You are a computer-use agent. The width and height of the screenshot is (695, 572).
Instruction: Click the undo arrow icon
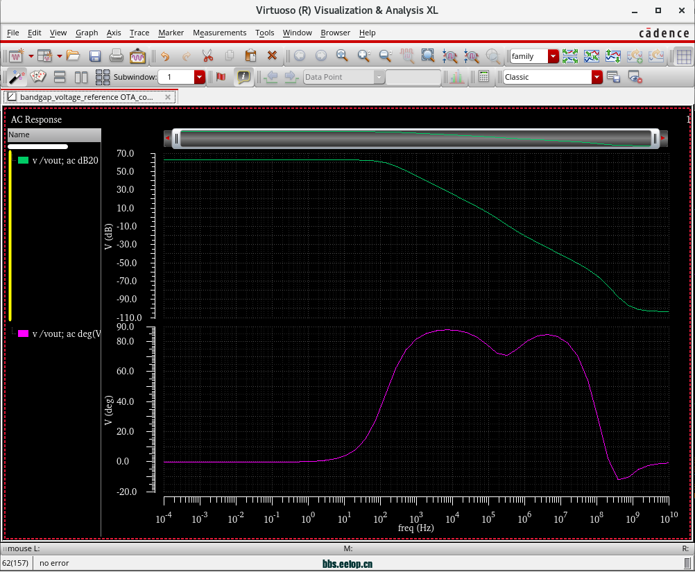click(x=165, y=56)
